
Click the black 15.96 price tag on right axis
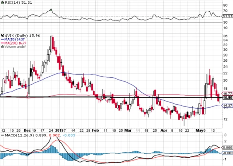[227, 98]
